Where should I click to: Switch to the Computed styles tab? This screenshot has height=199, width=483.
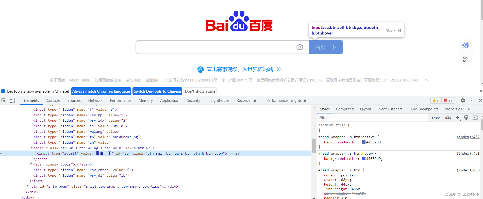(345, 109)
